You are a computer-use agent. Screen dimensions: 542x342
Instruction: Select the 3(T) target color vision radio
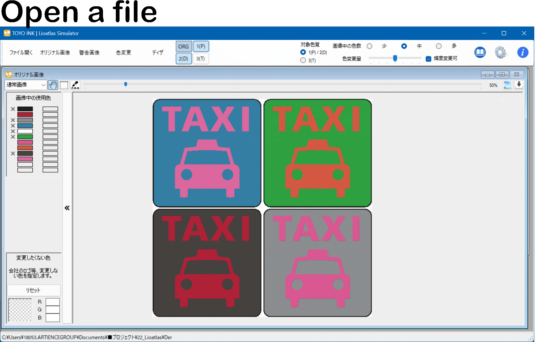click(x=303, y=60)
